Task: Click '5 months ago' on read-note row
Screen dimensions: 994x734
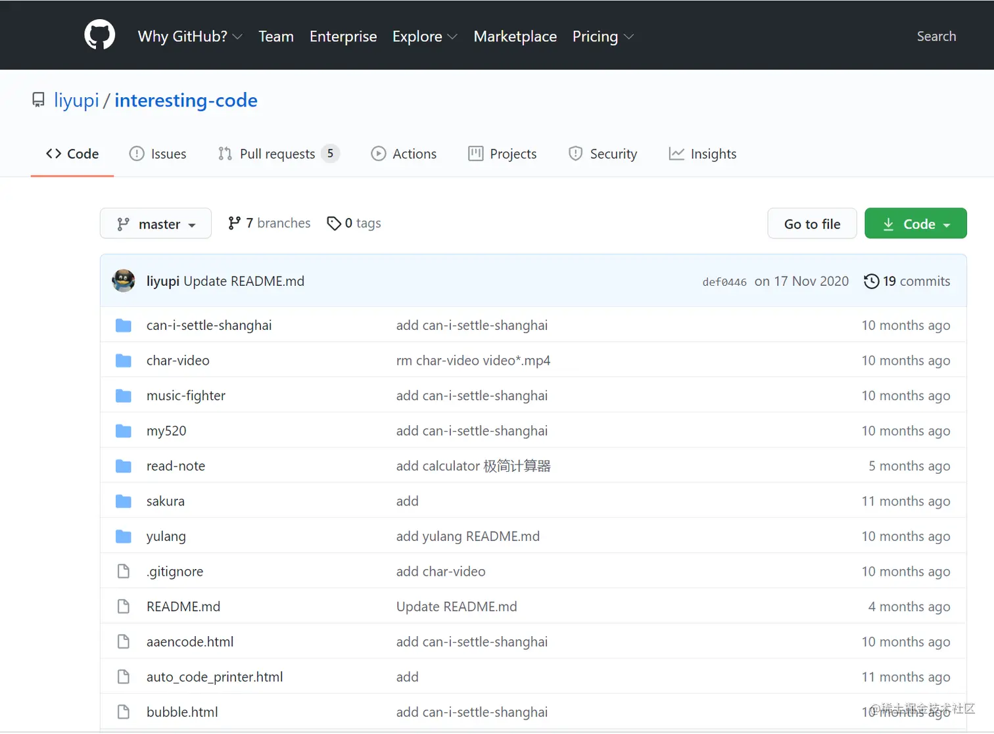Action: [909, 466]
